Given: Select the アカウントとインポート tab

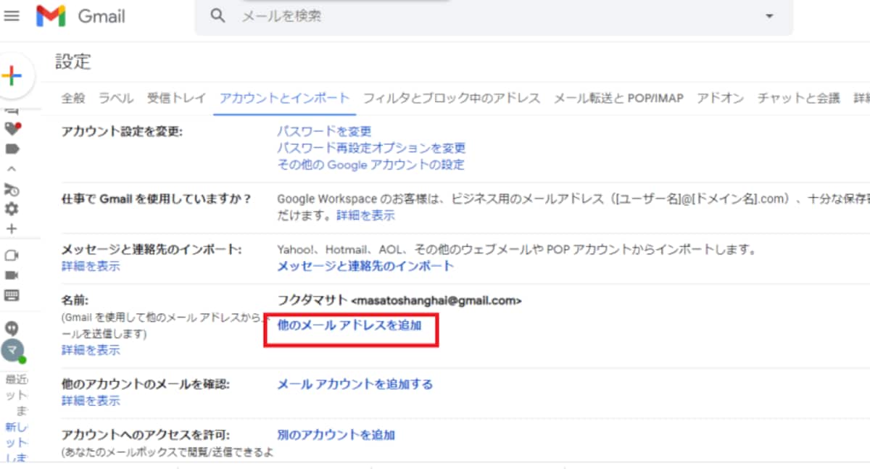Looking at the screenshot, I should tap(284, 98).
